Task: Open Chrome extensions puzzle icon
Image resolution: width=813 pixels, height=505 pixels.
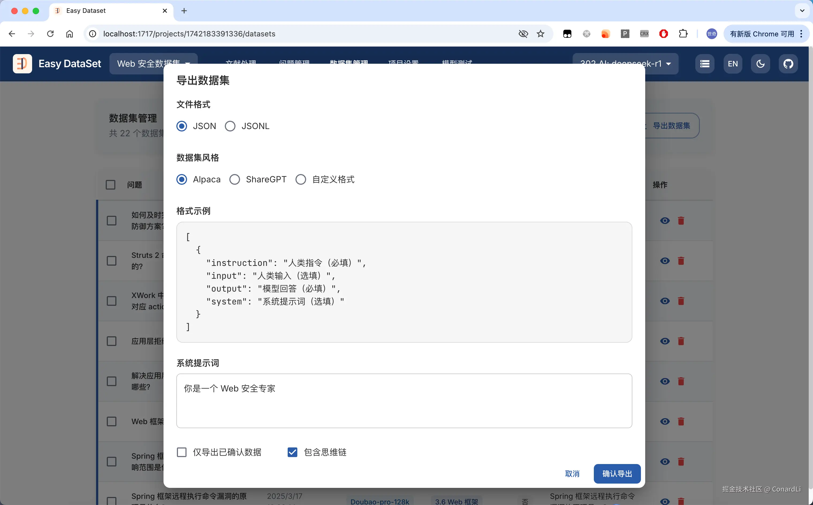Action: (683, 34)
